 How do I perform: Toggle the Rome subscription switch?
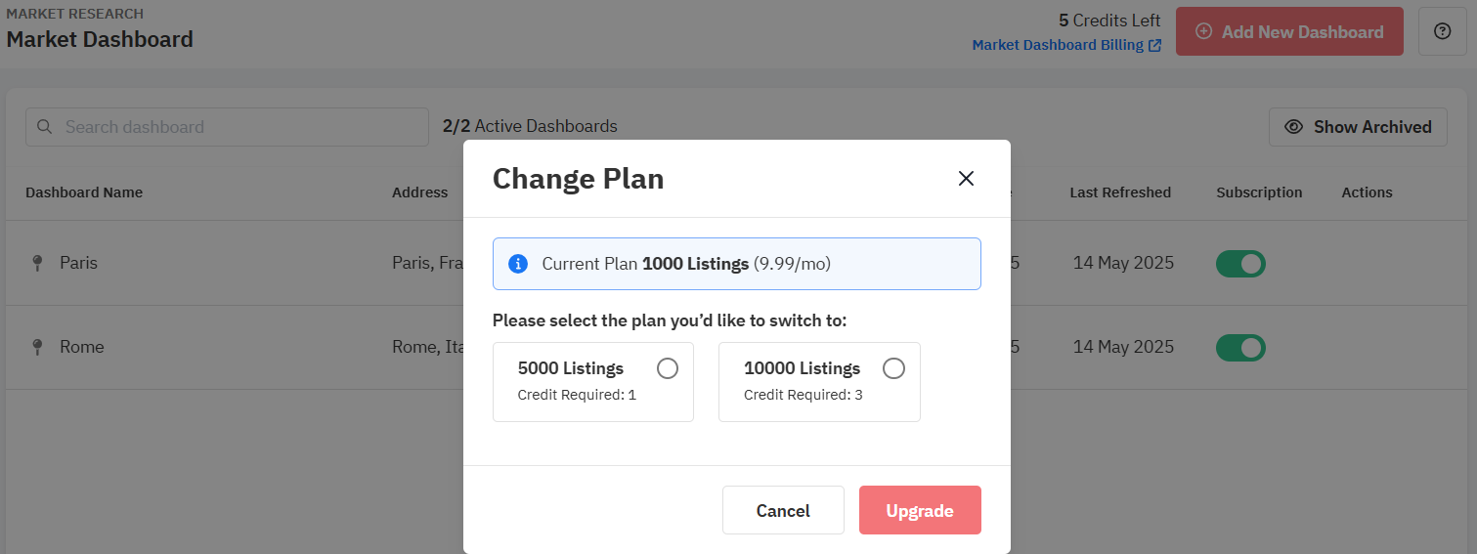point(1240,348)
